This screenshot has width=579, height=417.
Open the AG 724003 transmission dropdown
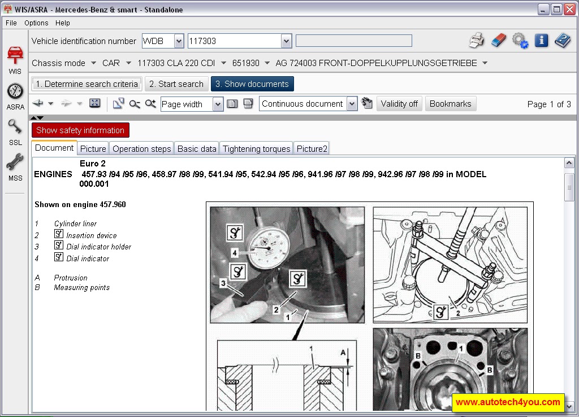point(485,63)
